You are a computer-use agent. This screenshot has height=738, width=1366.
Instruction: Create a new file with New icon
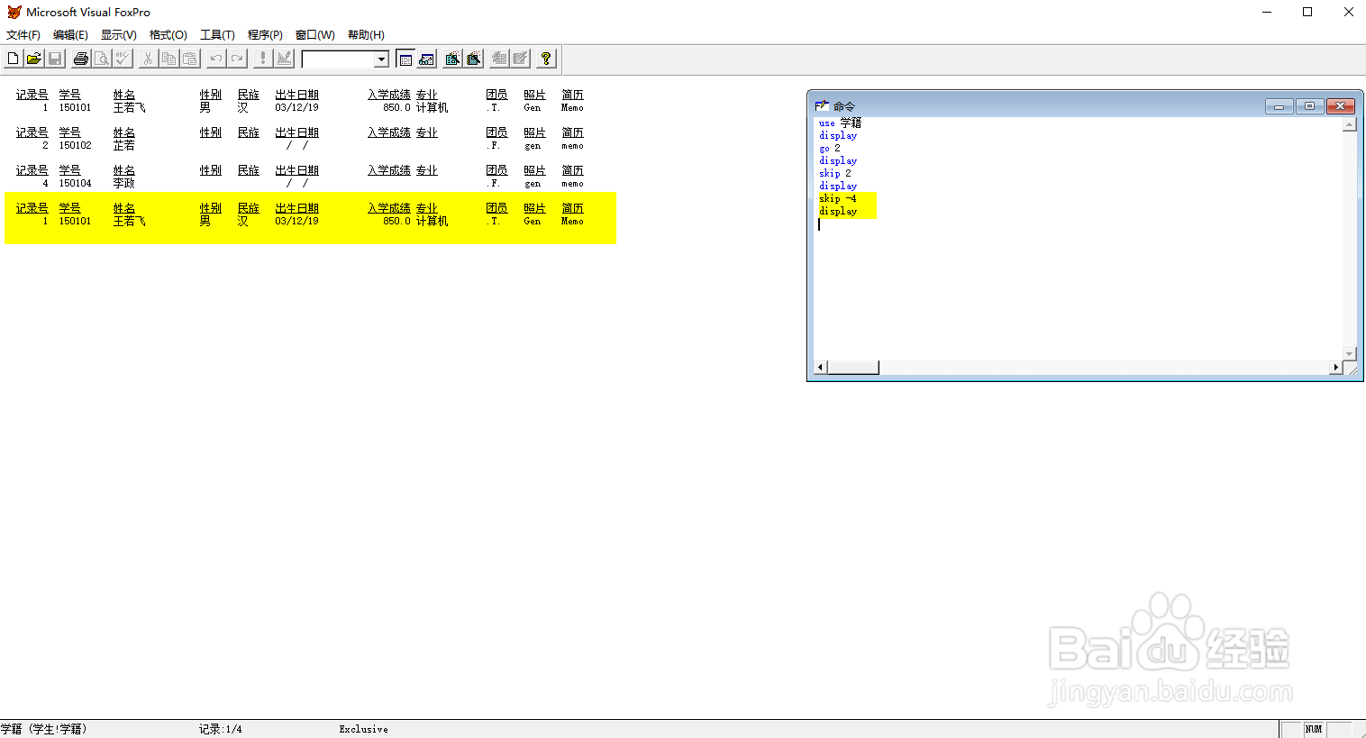[x=13, y=59]
